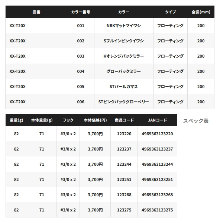
Task: Select product code 123268
Action: pos(124,194)
